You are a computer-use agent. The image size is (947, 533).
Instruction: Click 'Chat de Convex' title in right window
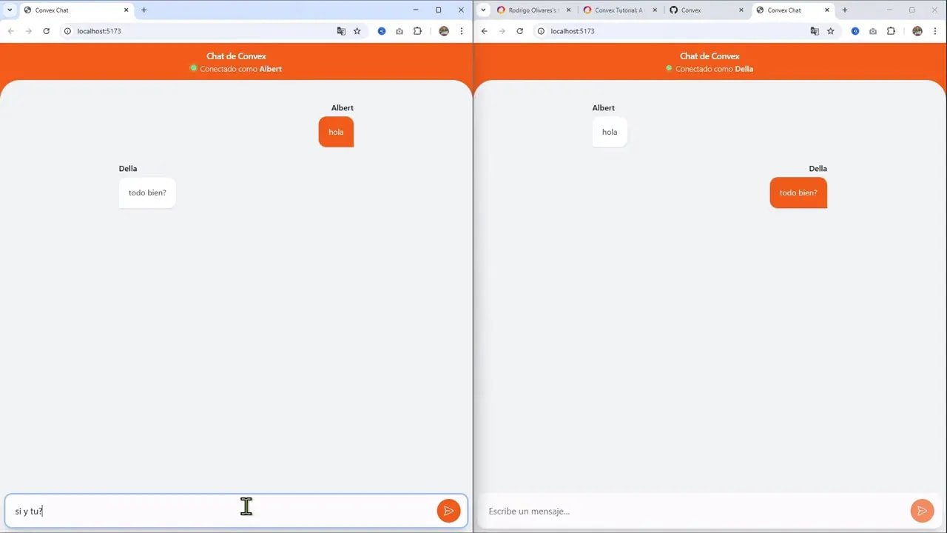coord(710,56)
